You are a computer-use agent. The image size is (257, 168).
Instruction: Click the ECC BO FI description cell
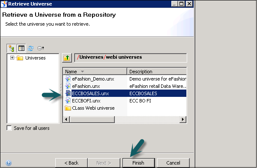(140, 101)
